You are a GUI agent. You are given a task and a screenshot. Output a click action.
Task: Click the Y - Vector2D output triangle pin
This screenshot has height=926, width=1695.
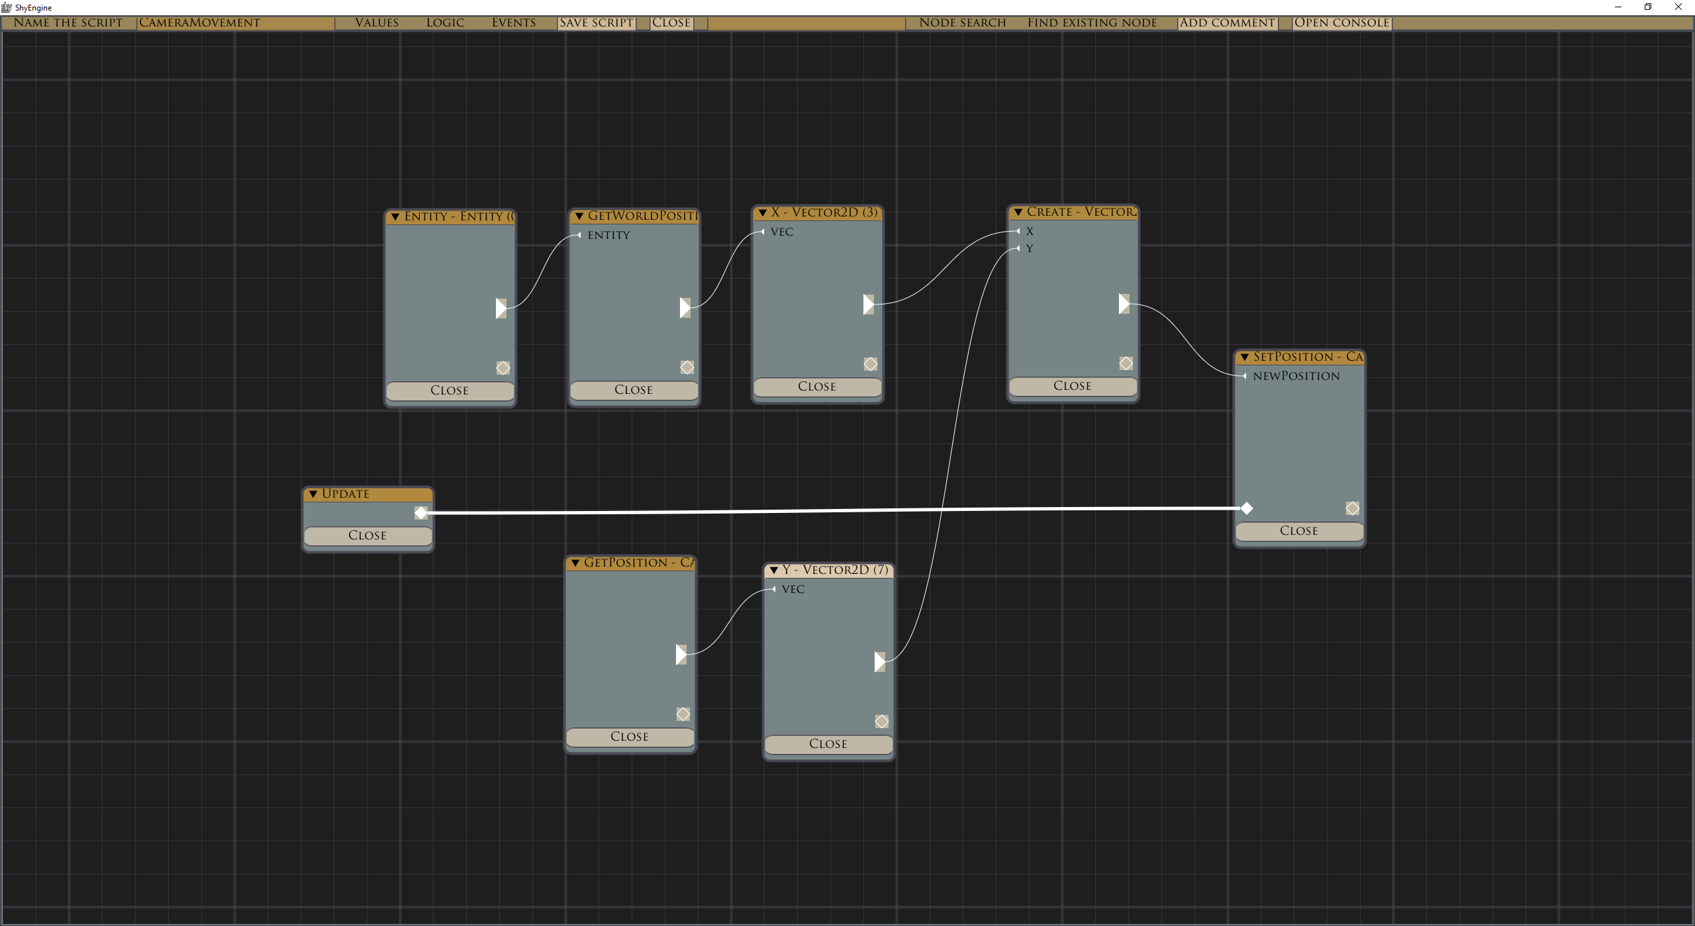(x=879, y=661)
